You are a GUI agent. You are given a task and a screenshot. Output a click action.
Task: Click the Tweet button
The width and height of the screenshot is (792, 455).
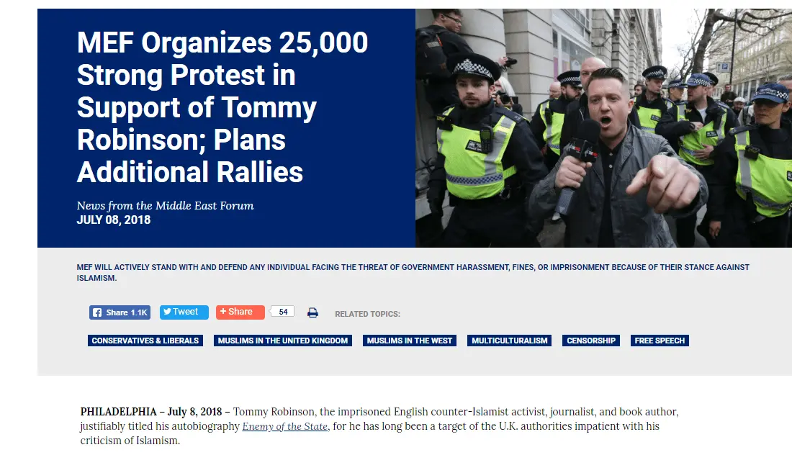point(184,312)
